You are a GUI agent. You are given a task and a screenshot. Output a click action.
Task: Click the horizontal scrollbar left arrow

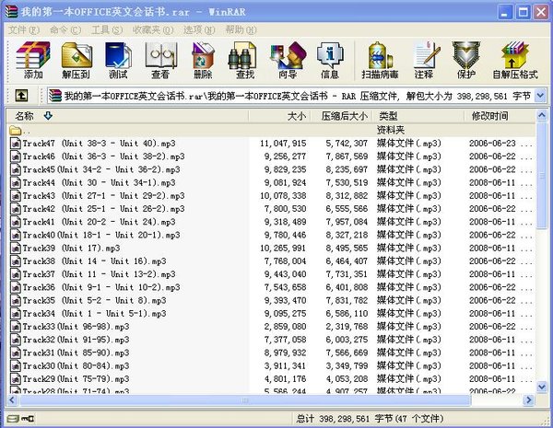11,399
